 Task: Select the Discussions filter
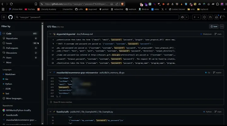pos(20,53)
